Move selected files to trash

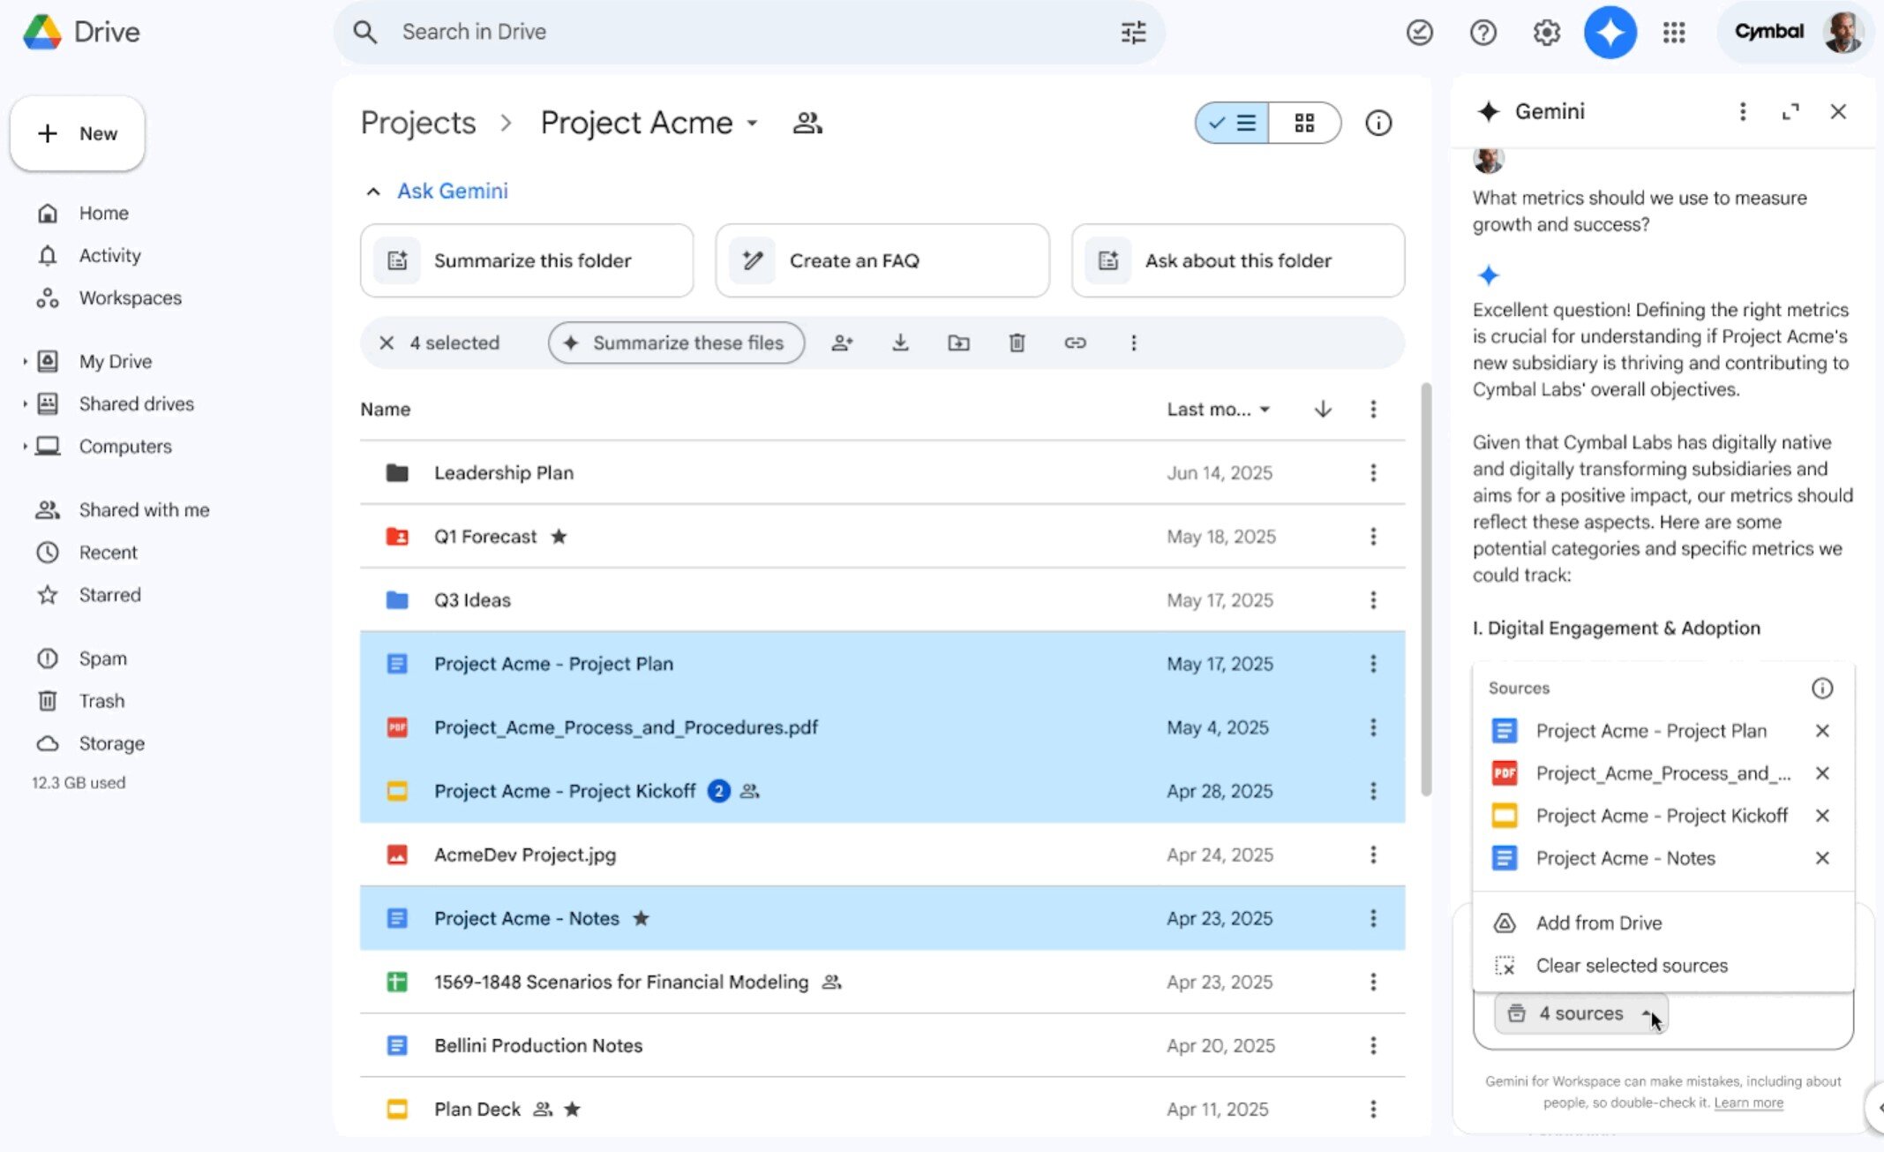[x=1017, y=343]
